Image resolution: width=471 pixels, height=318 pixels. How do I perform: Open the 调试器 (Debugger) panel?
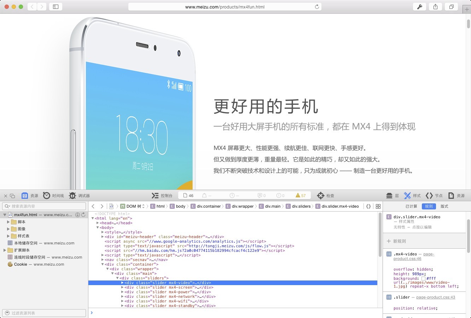tap(79, 196)
